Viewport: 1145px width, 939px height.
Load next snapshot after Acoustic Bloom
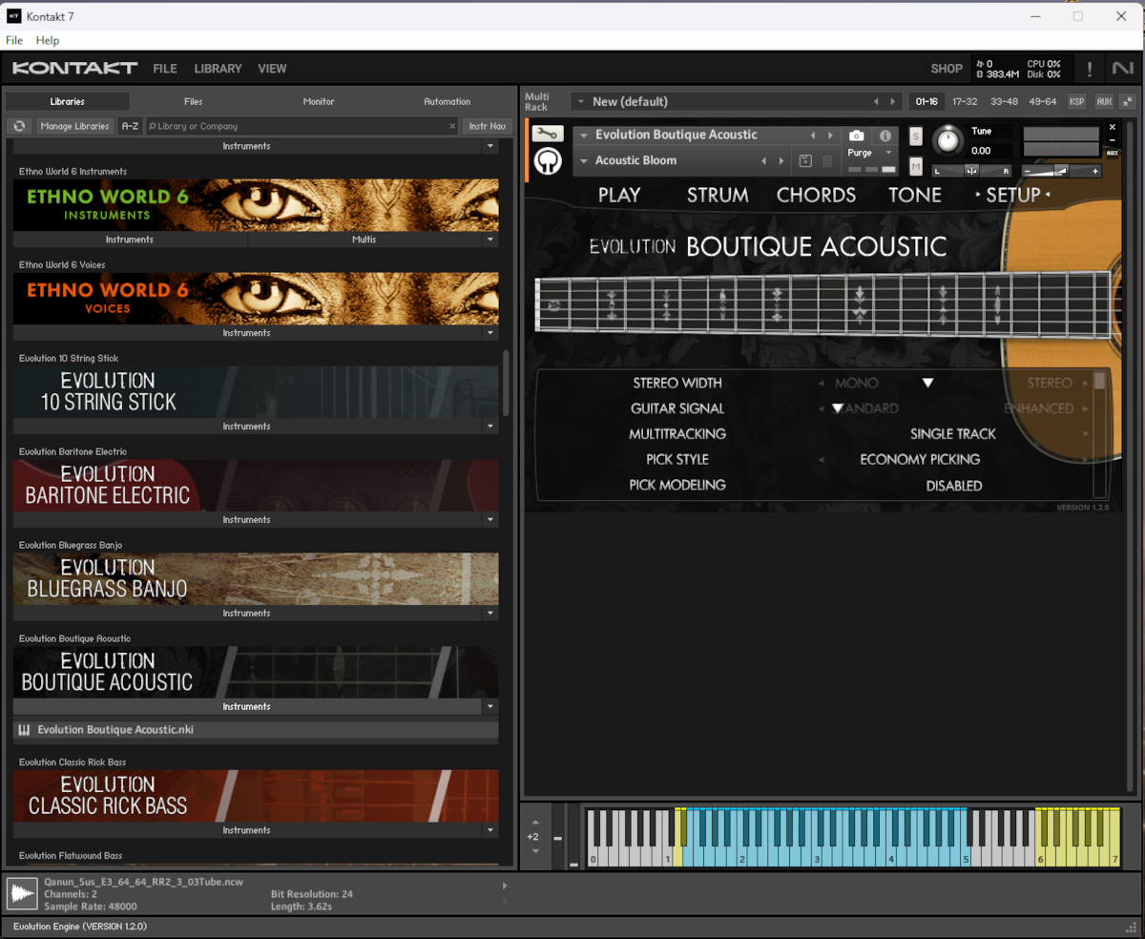pyautogui.click(x=781, y=161)
